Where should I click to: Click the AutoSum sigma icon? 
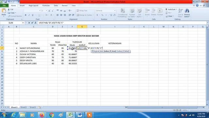click(166, 10)
